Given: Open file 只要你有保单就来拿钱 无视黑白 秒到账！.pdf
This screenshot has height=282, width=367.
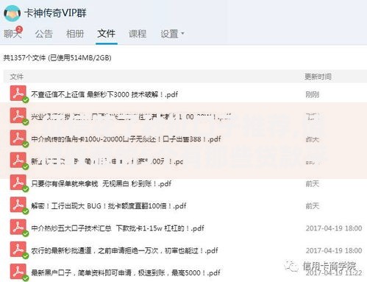Looking at the screenshot, I should tap(101, 183).
